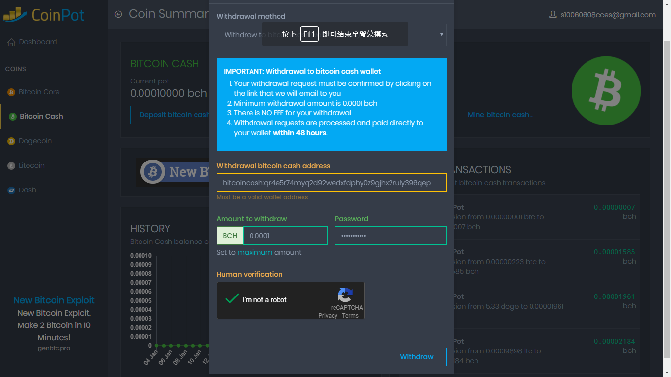
Task: Open the Withdrawal method dropdown
Action: [x=331, y=35]
